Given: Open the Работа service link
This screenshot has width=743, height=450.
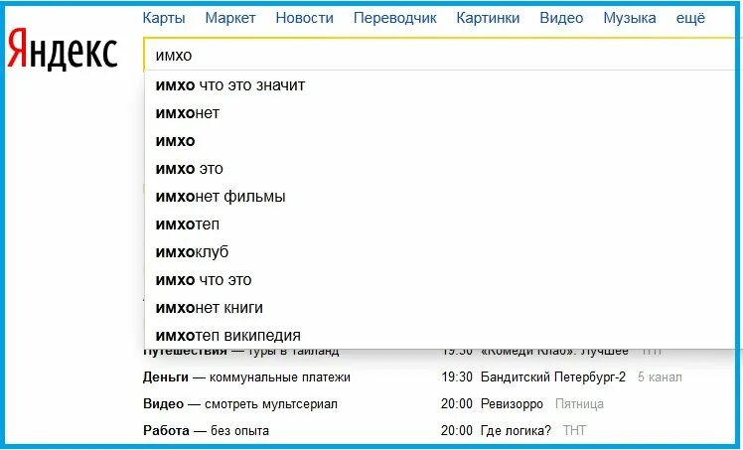Looking at the screenshot, I should coord(166,430).
